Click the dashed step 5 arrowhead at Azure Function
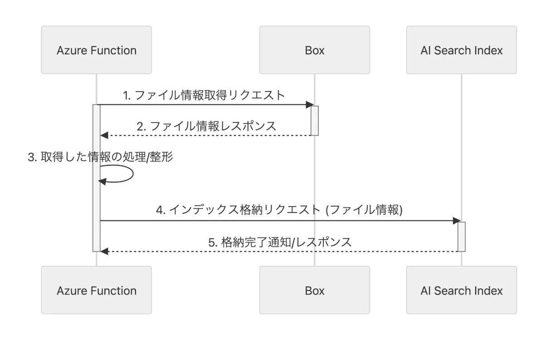Viewport: 544px width, 342px height. (x=104, y=251)
